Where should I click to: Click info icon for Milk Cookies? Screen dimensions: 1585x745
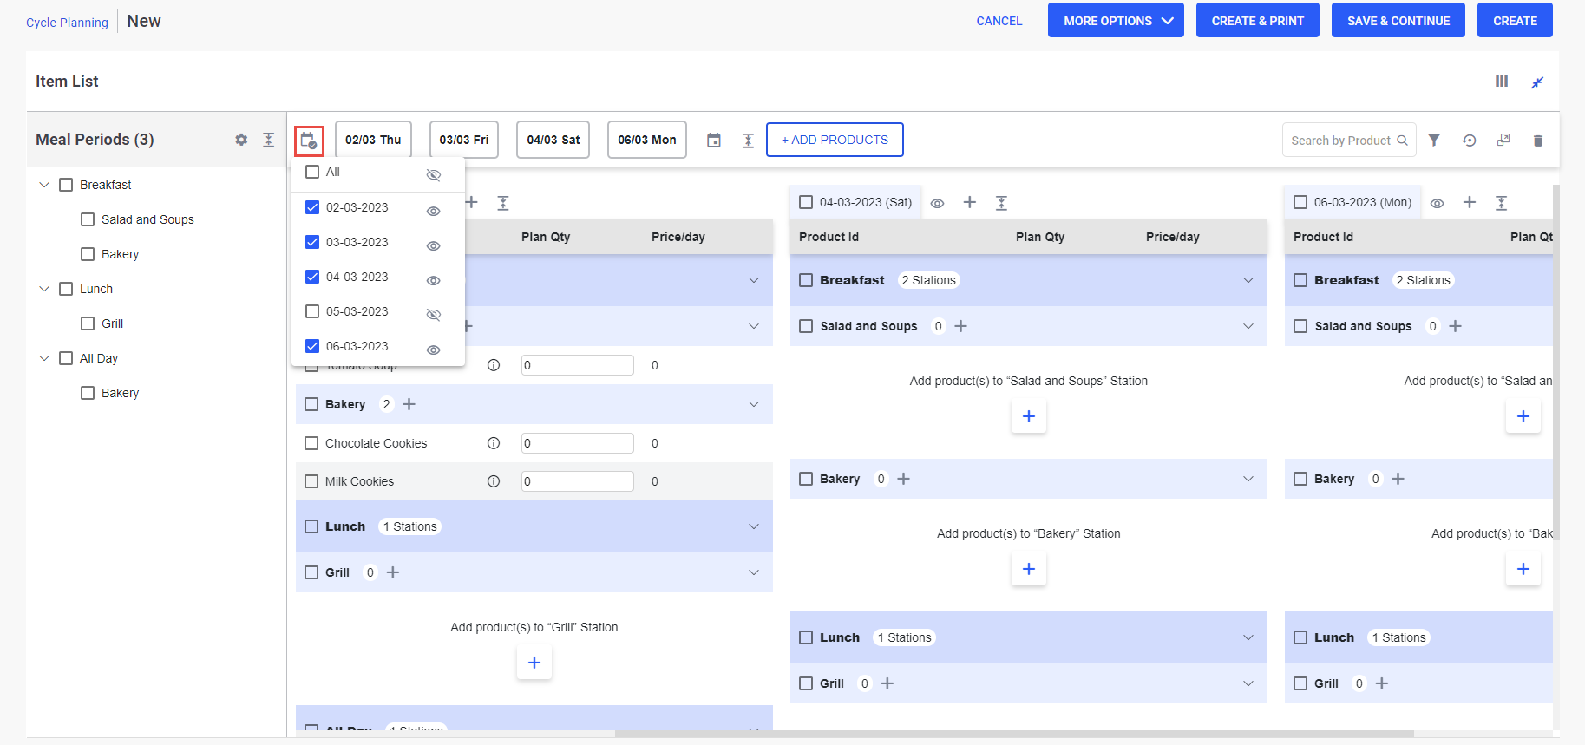point(494,481)
